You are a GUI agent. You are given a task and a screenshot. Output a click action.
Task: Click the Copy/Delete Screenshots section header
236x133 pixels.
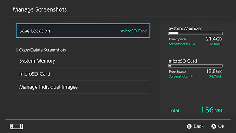[42, 50]
